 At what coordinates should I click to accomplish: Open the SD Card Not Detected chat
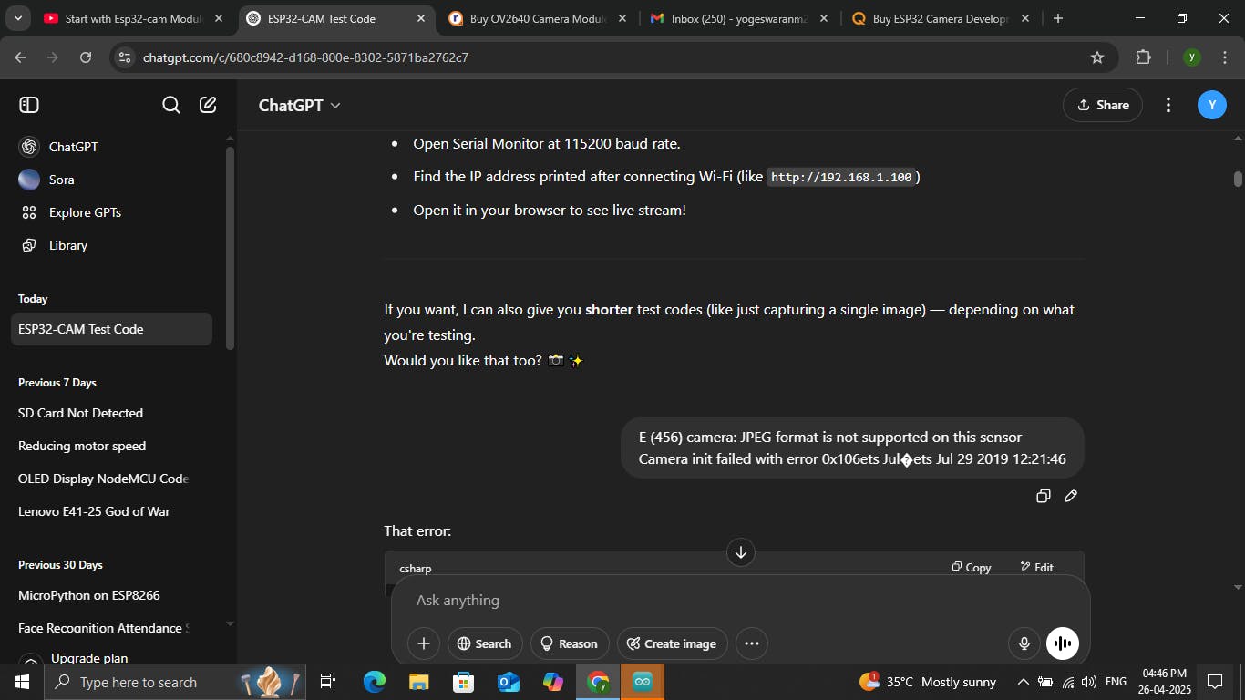click(80, 413)
